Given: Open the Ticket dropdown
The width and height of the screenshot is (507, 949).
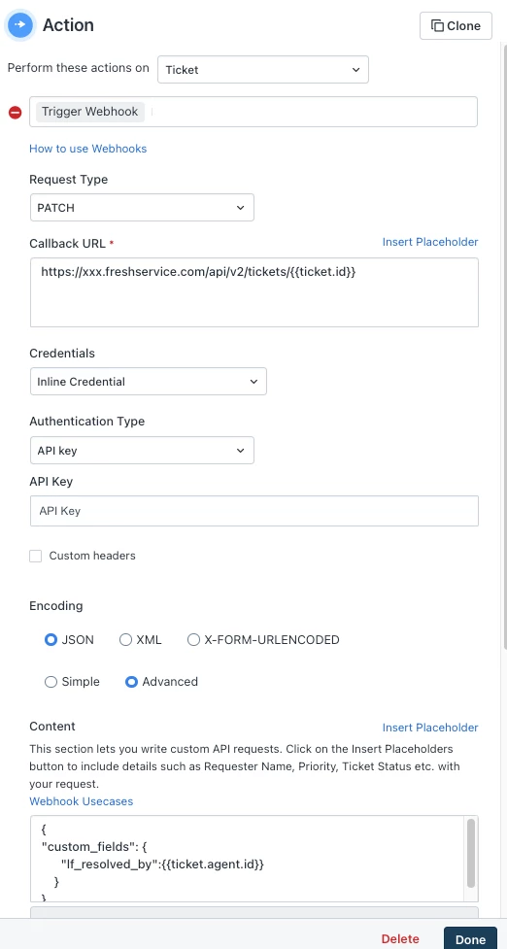Looking at the screenshot, I should [x=262, y=70].
